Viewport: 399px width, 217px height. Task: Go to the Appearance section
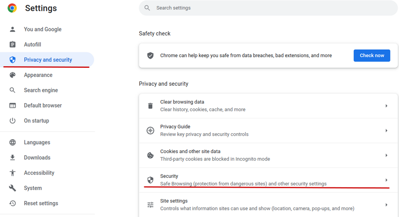[47, 75]
